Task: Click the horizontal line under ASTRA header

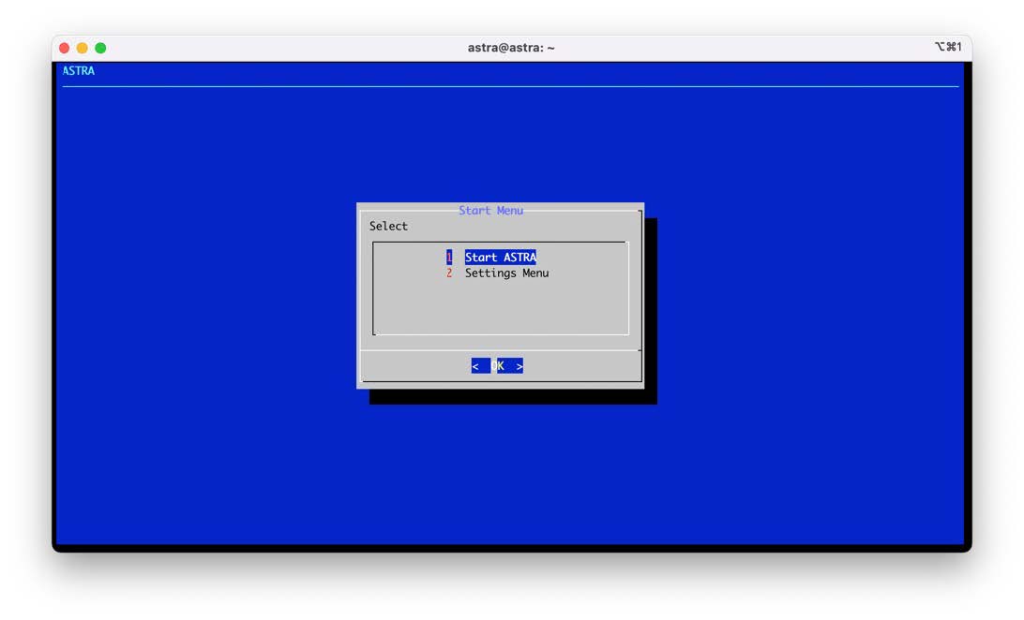Action: (x=511, y=87)
